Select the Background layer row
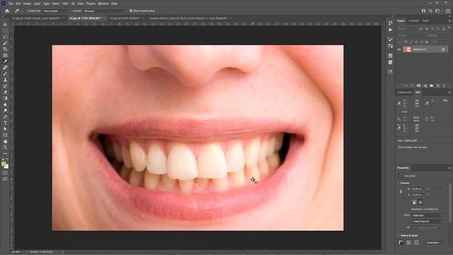The width and height of the screenshot is (453, 255). click(423, 50)
